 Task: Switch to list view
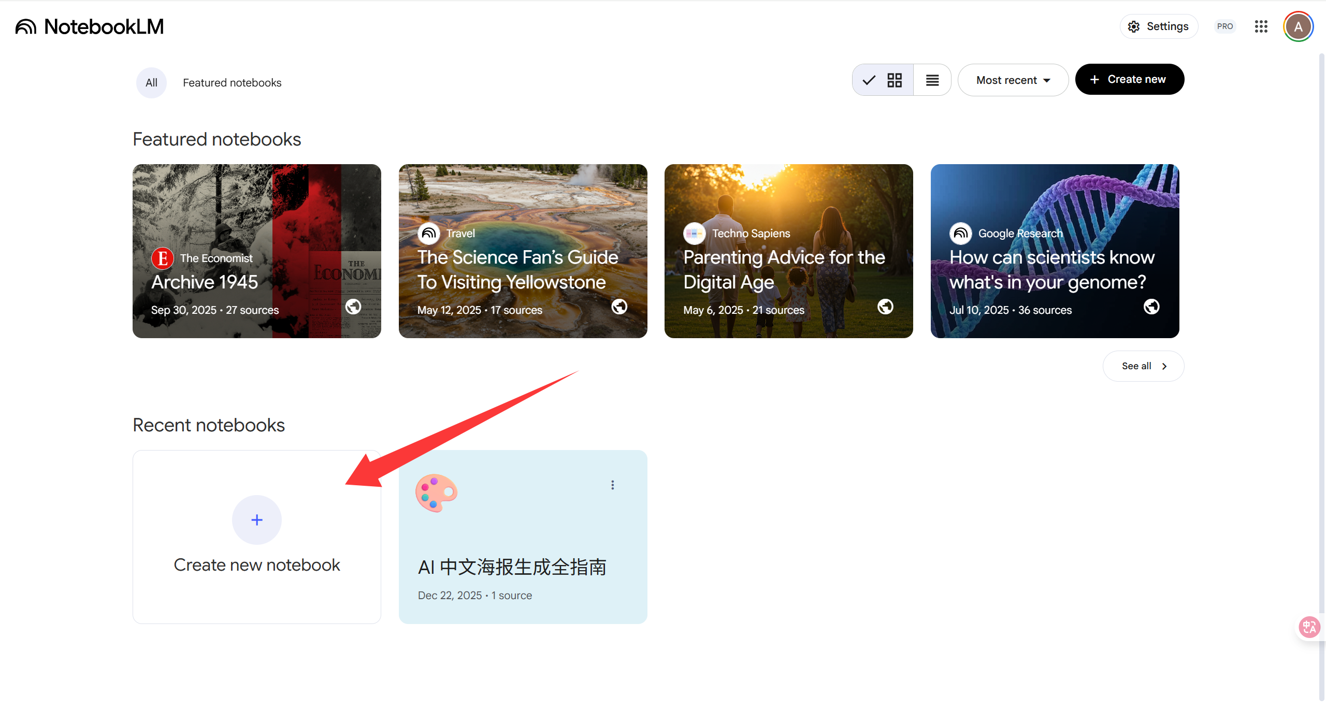(932, 80)
